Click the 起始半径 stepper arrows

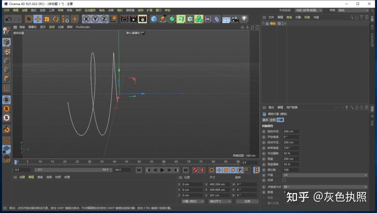(300, 131)
